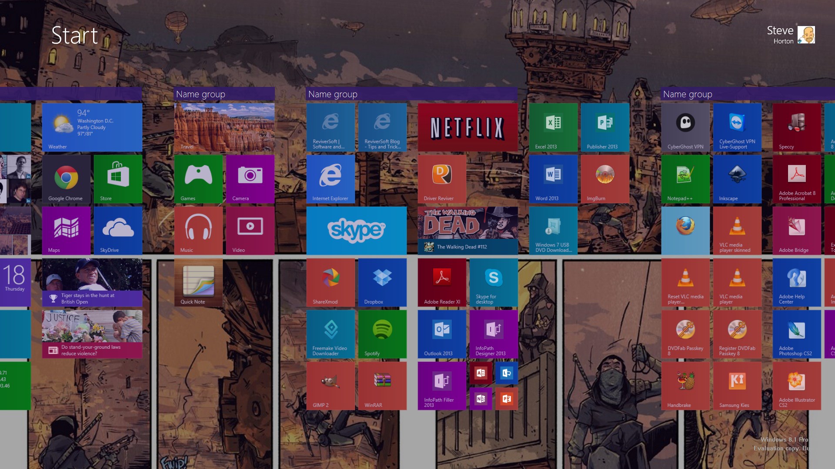The image size is (835, 469).
Task: Launch the Firefox tile
Action: tap(685, 231)
